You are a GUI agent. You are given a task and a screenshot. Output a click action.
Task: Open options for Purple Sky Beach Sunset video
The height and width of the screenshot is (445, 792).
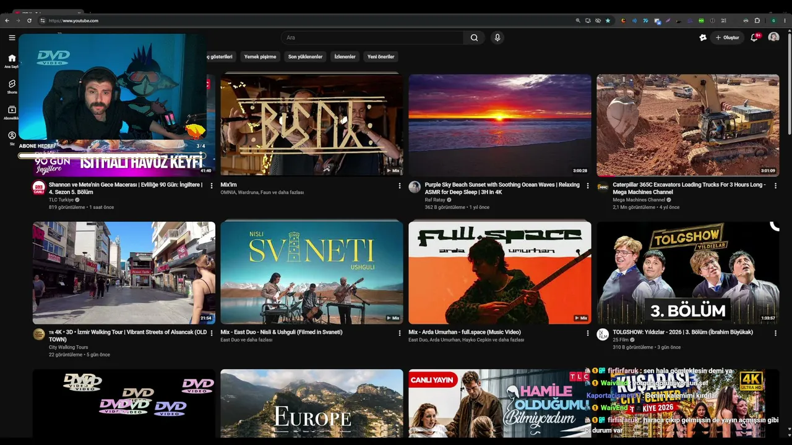(x=588, y=185)
